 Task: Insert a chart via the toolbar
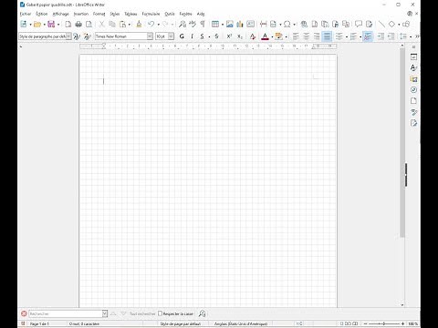pos(240,24)
